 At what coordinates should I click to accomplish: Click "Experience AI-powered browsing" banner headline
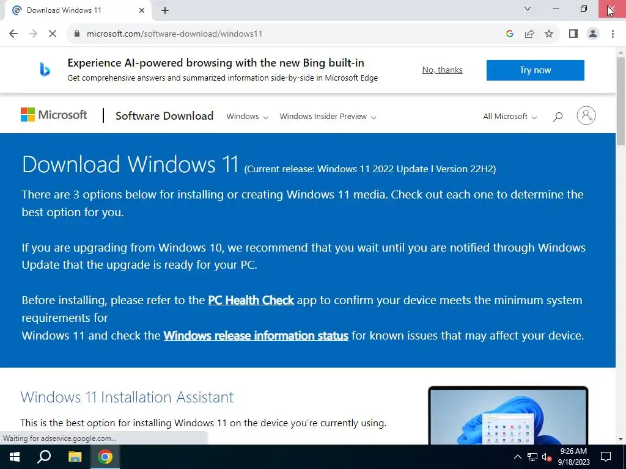[x=216, y=63]
